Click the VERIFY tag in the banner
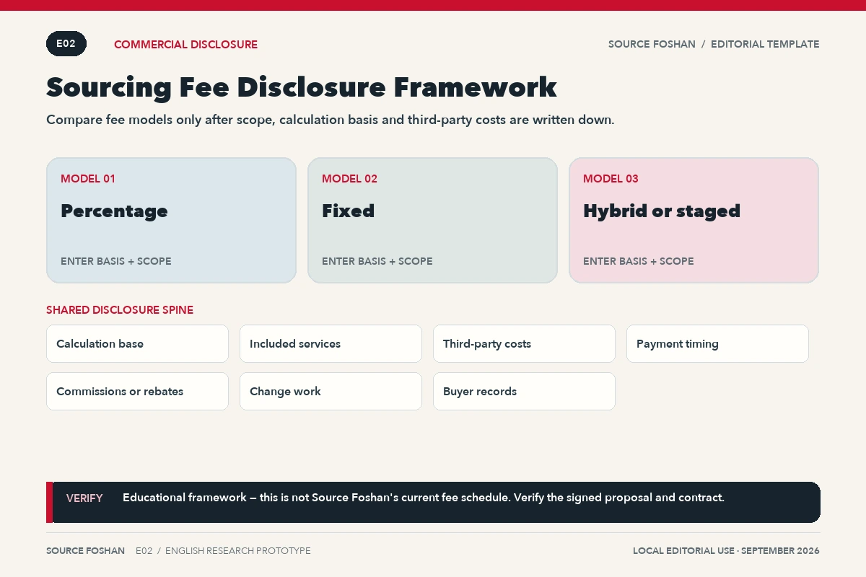Screen dimensions: 866x577 pos(84,498)
